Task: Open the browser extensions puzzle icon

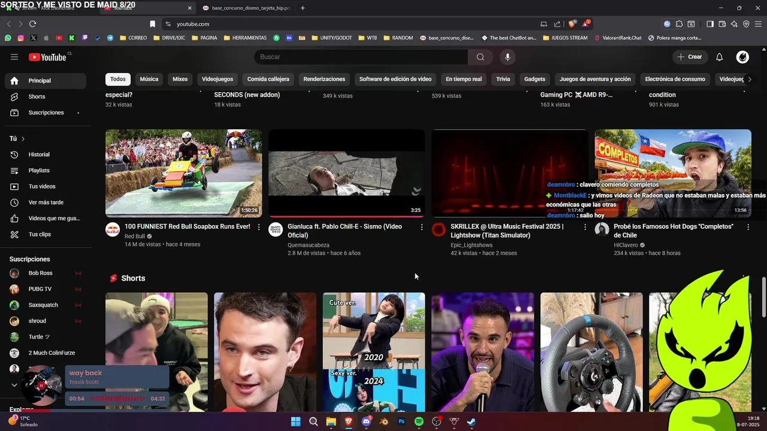Action: [x=679, y=24]
